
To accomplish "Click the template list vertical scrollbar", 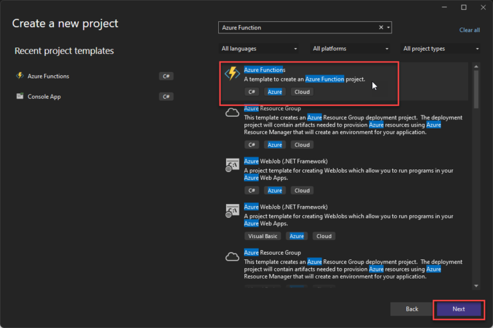I will [476, 90].
